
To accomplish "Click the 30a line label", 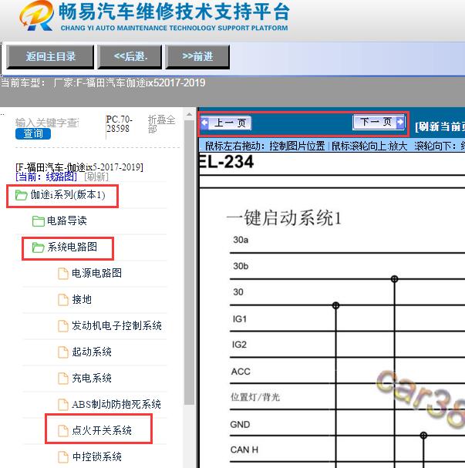I will [x=241, y=240].
